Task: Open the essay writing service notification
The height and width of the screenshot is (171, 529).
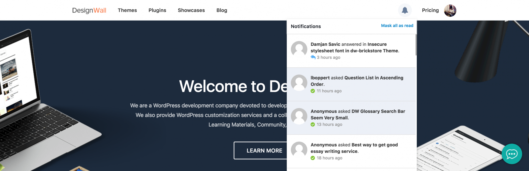Action: [354, 148]
